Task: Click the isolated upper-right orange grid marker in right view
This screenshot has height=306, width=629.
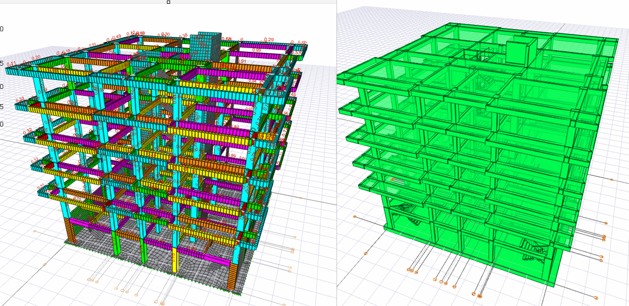Action: (612, 179)
